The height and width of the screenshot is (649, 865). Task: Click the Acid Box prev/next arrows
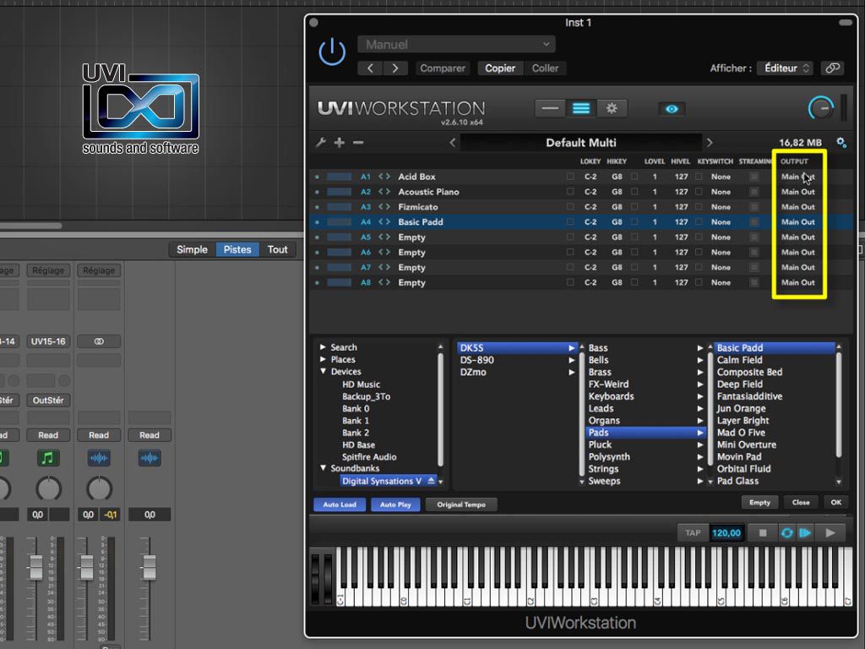tap(384, 177)
